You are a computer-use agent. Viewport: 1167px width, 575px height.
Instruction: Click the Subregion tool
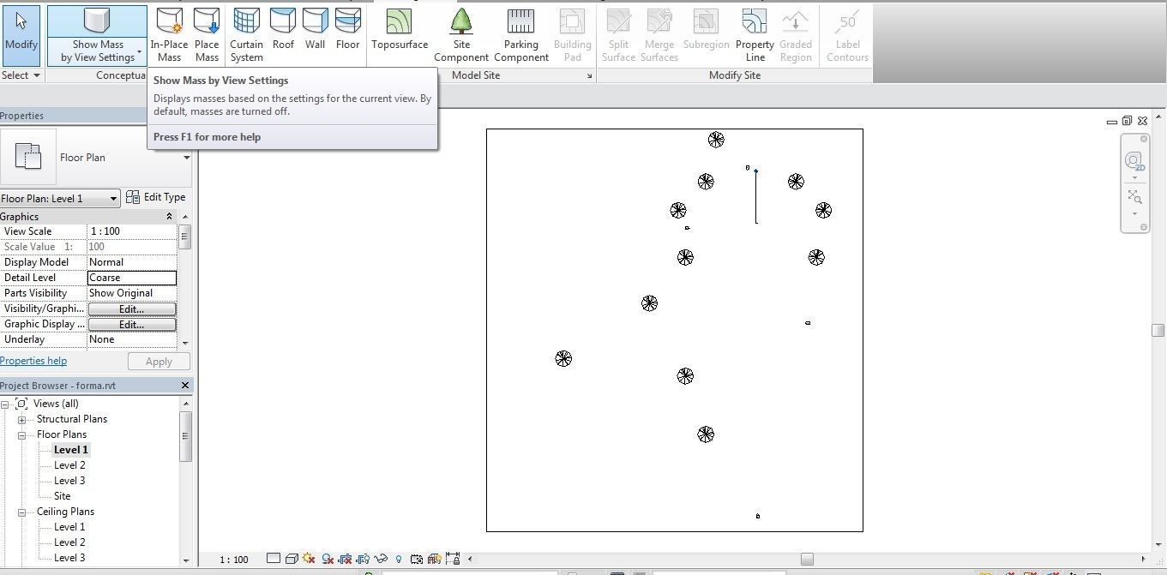pos(706,30)
